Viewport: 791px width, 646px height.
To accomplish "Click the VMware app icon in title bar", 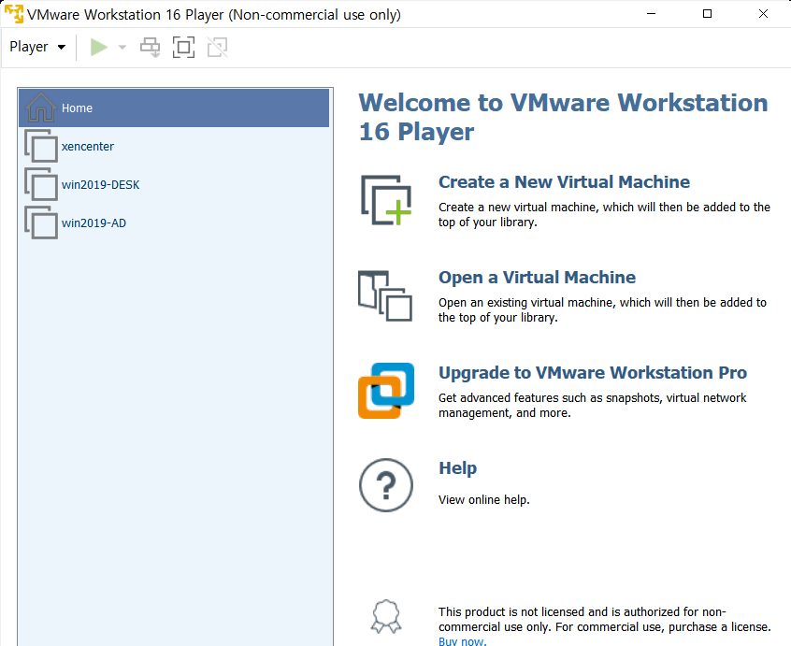I will click(x=14, y=14).
